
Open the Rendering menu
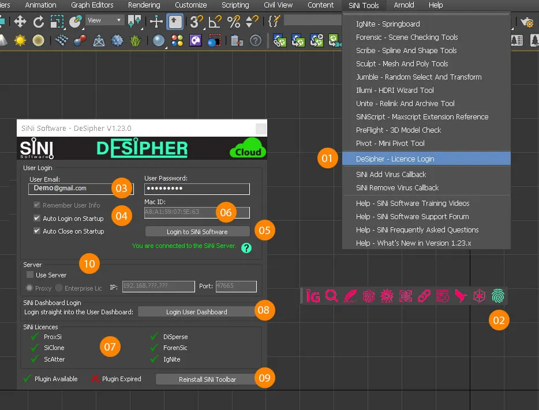click(144, 5)
